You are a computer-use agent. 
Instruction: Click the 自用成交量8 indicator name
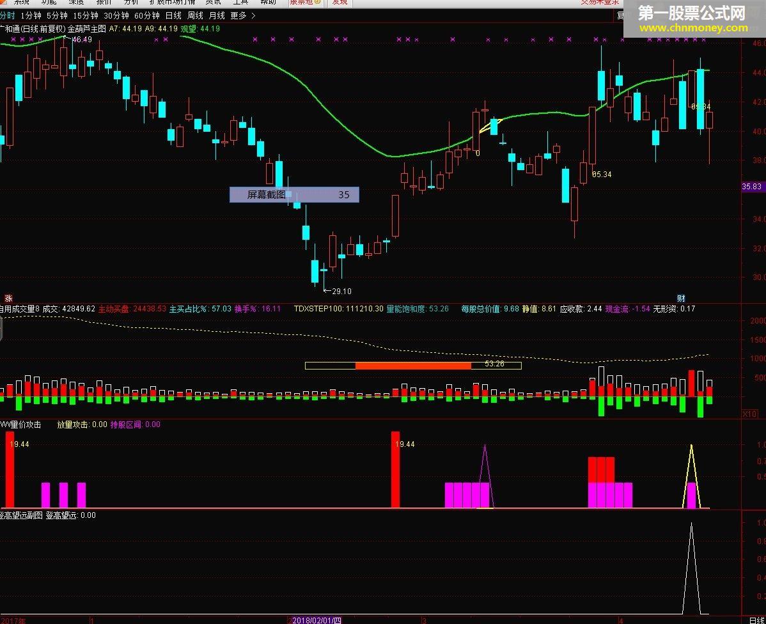(x=20, y=309)
